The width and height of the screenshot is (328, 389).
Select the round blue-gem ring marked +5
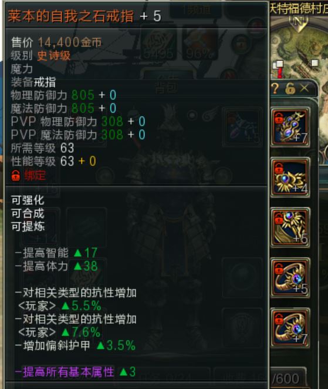(290, 278)
